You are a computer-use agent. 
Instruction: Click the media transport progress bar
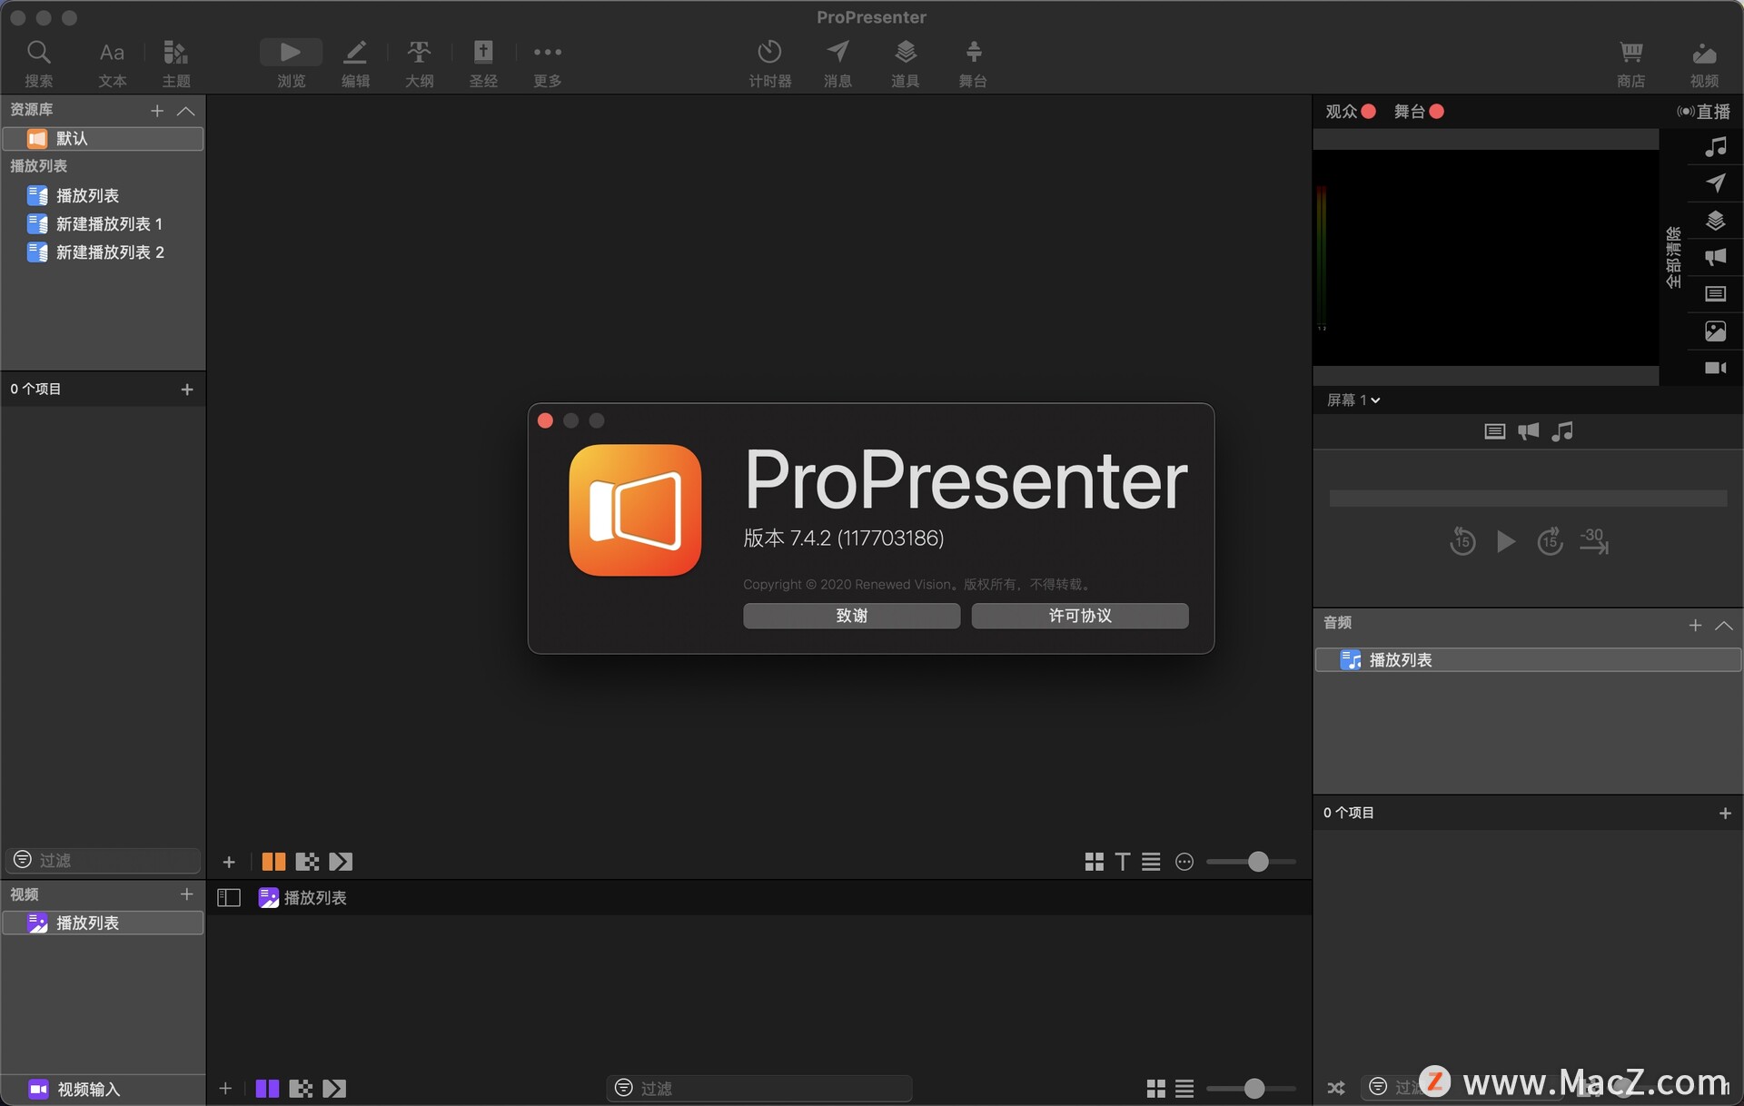tap(1528, 499)
